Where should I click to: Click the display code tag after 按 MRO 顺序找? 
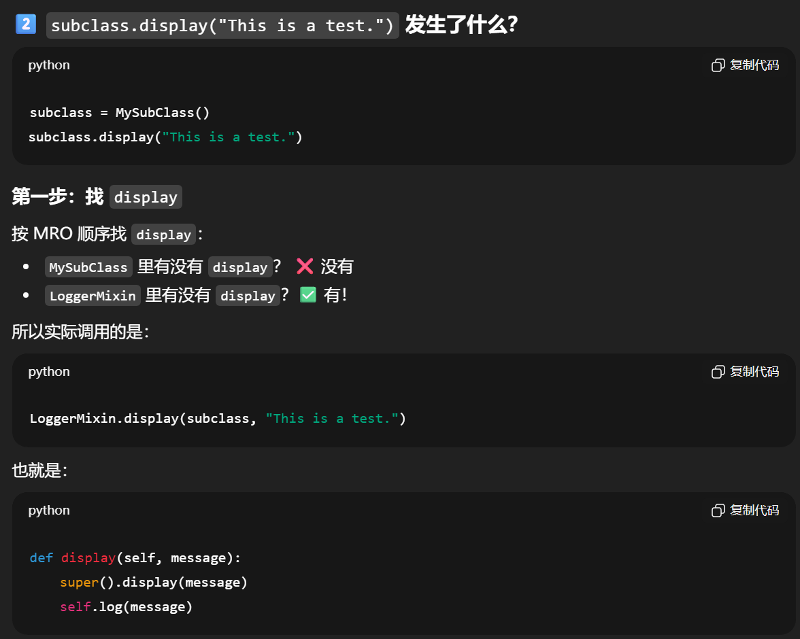tap(163, 235)
